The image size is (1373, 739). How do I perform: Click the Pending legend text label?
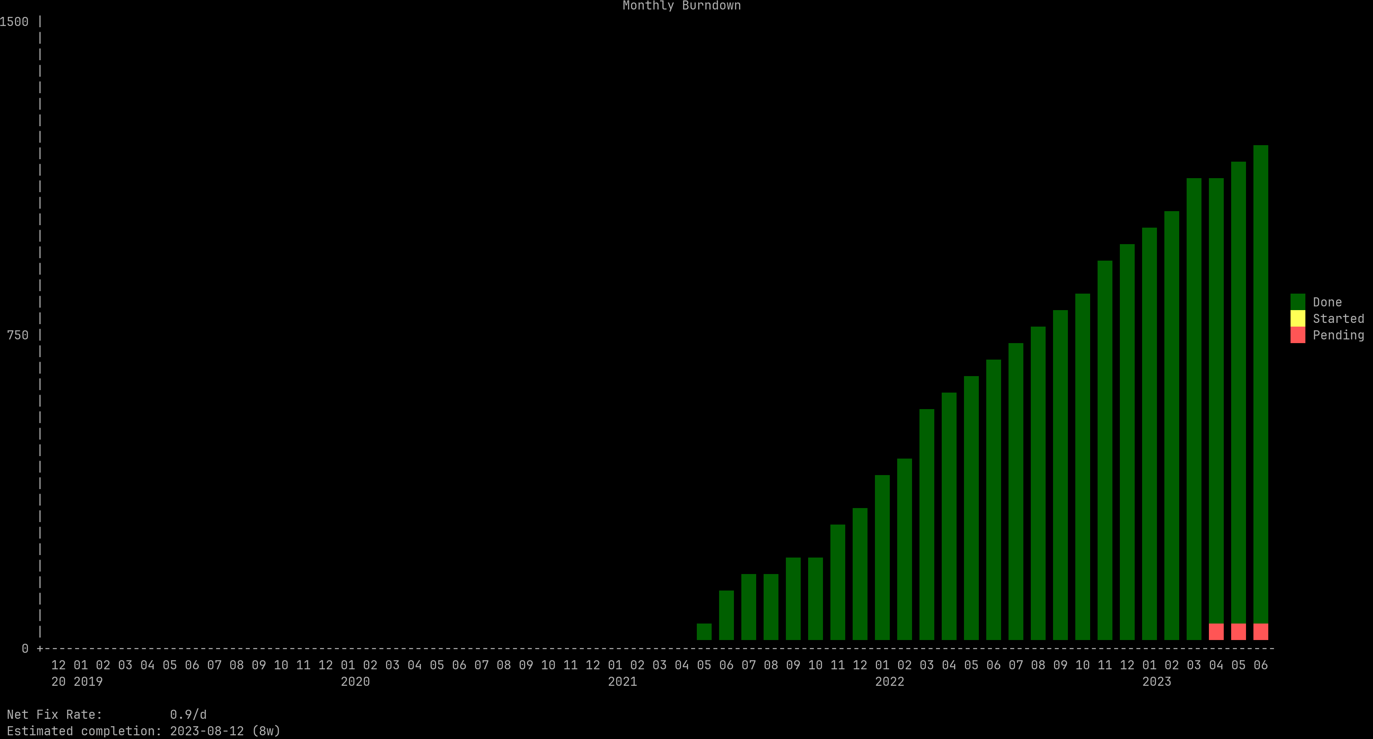(x=1338, y=335)
